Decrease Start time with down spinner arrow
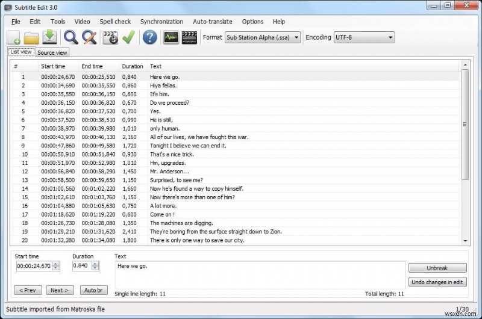The image size is (482, 319). tap(56, 268)
